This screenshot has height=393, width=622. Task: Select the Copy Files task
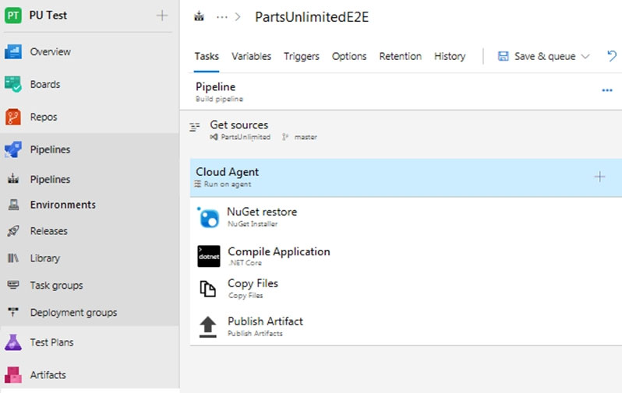pyautogui.click(x=406, y=289)
